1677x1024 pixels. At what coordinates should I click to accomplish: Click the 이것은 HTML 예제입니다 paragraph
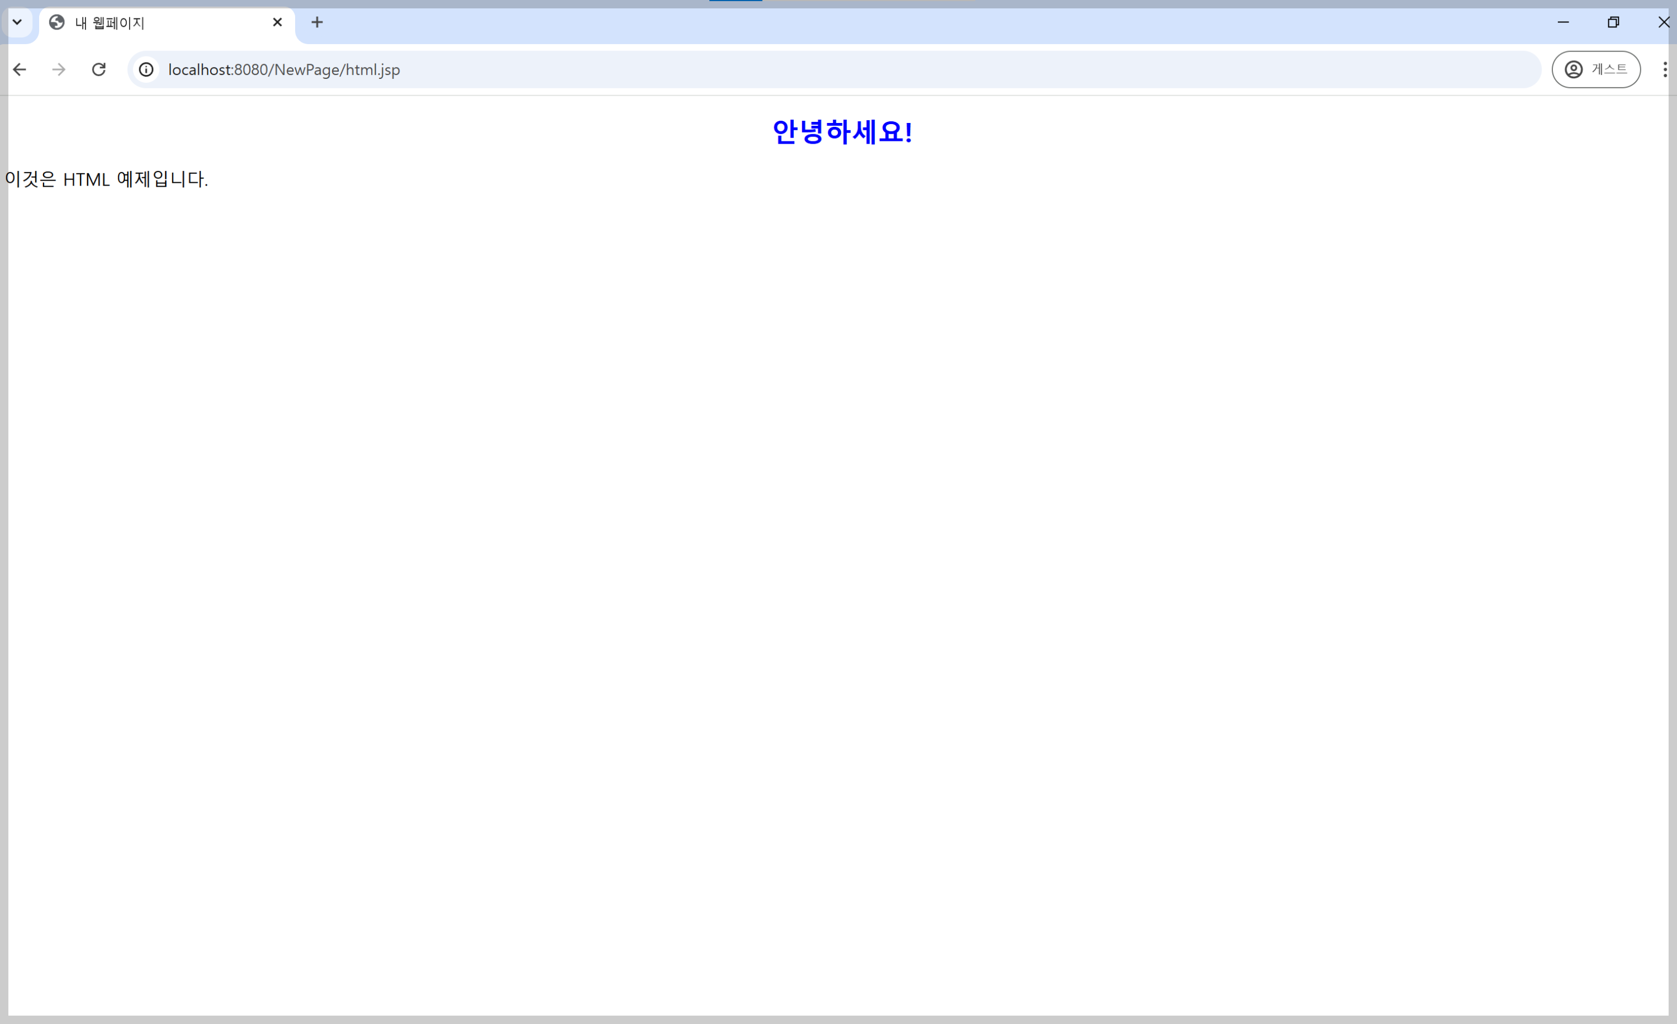pos(106,179)
